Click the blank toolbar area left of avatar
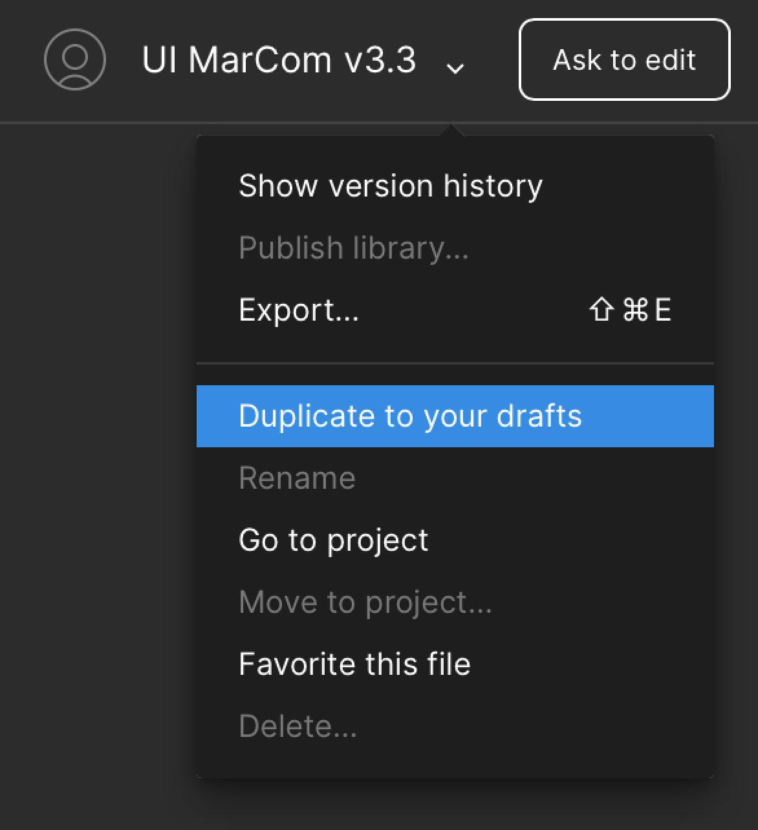This screenshot has height=830, width=758. click(19, 59)
